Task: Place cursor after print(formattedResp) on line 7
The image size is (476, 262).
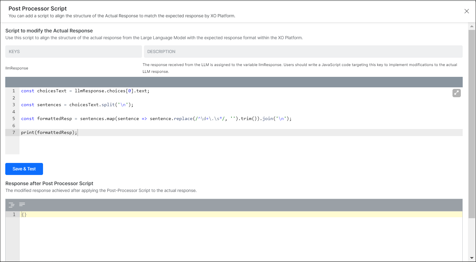Action: (78, 132)
